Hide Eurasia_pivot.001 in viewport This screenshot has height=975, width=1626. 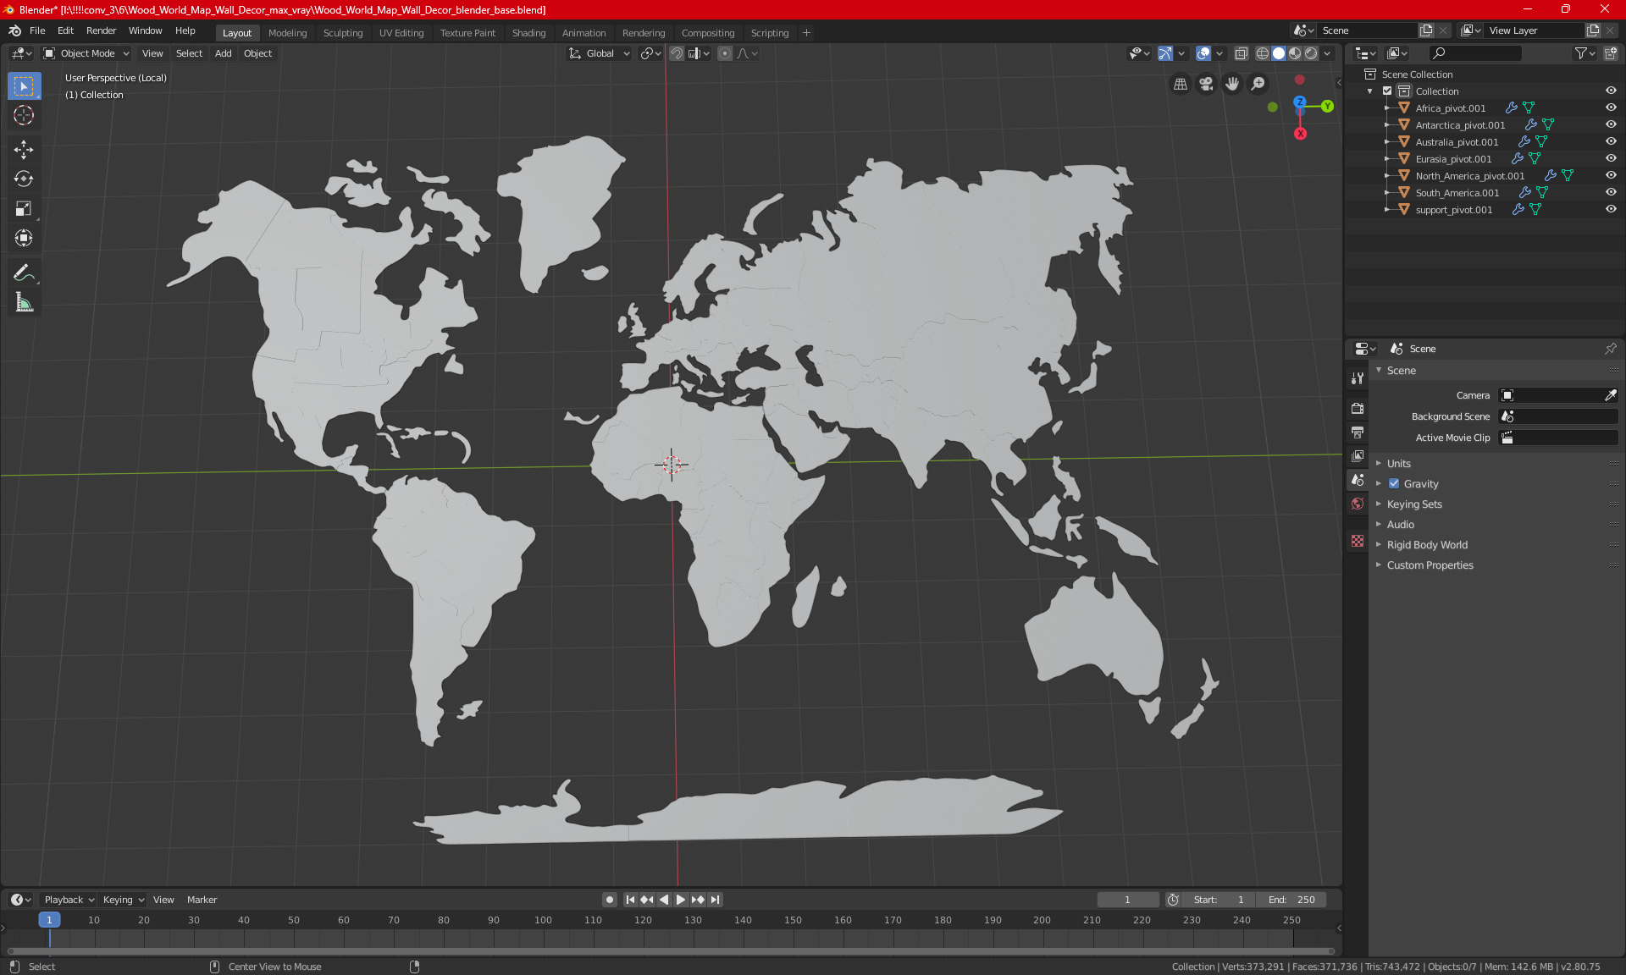pos(1611,158)
